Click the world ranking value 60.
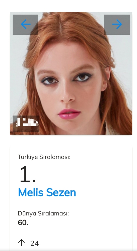The width and height of the screenshot is (137, 251). pyautogui.click(x=23, y=223)
